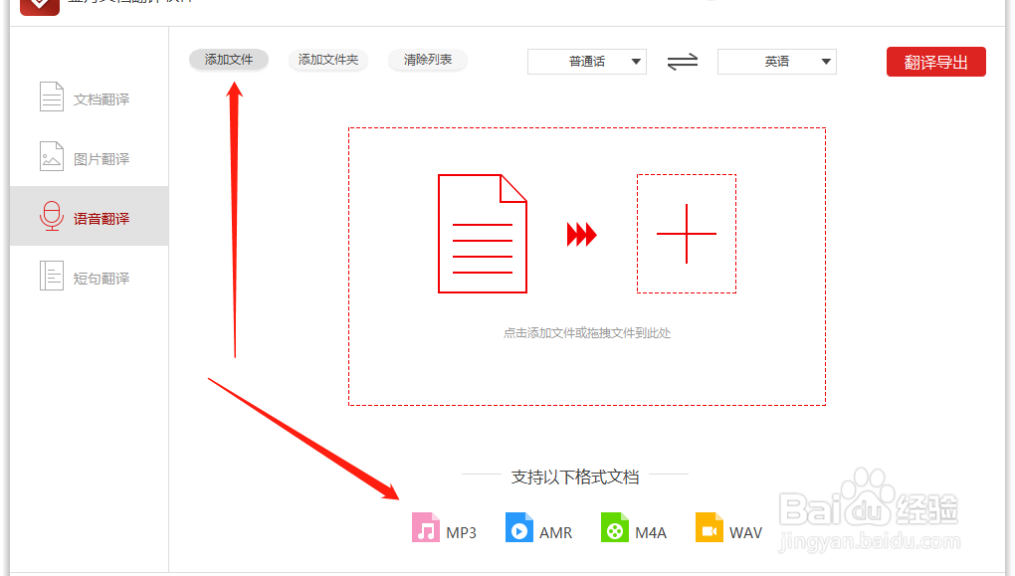Screen dimensions: 1015x576
Task: Click the 短句翻译 list icon in sidebar
Action: (51, 276)
